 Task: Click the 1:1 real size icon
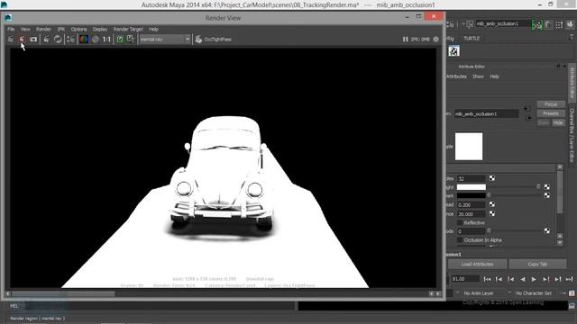tap(106, 39)
